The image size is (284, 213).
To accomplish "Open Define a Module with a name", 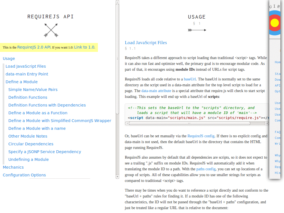I will point(37,129).
